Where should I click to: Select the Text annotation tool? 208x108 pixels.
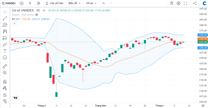(5, 51)
